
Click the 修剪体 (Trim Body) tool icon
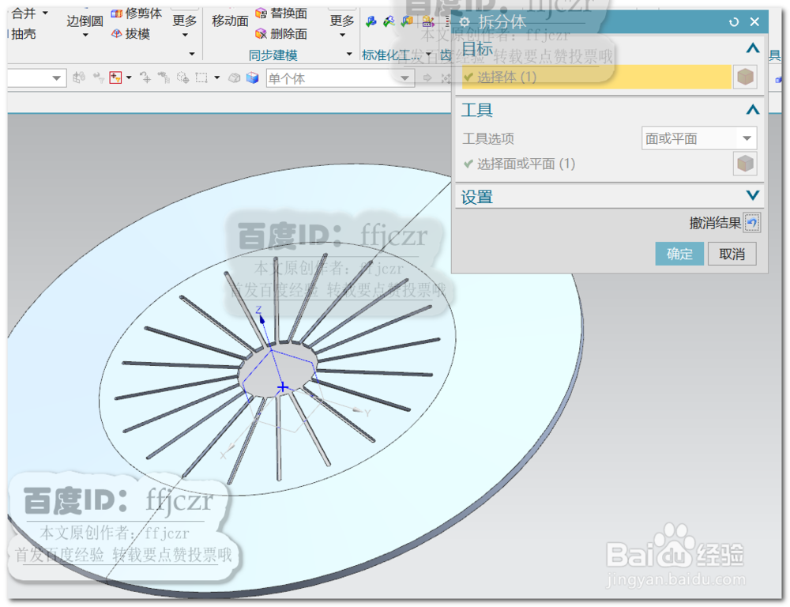pyautogui.click(x=116, y=13)
